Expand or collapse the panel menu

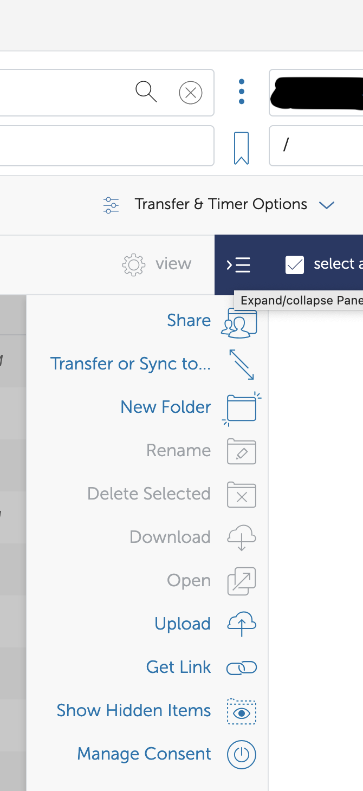click(238, 265)
